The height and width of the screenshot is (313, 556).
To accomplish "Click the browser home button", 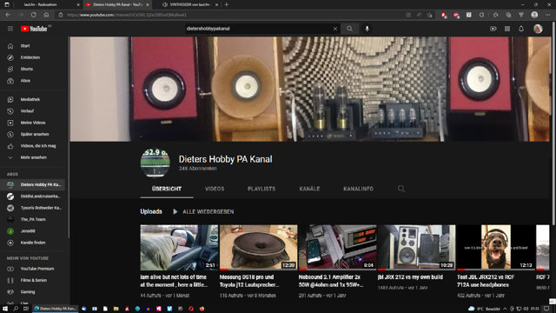I will coord(46,15).
